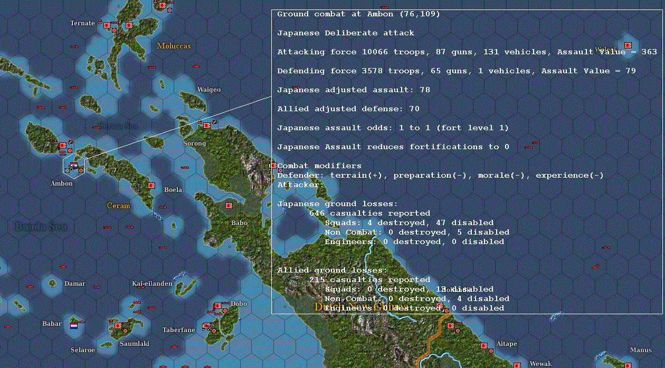Click the Sorong base name
The height and width of the screenshot is (368, 665).
[194, 143]
